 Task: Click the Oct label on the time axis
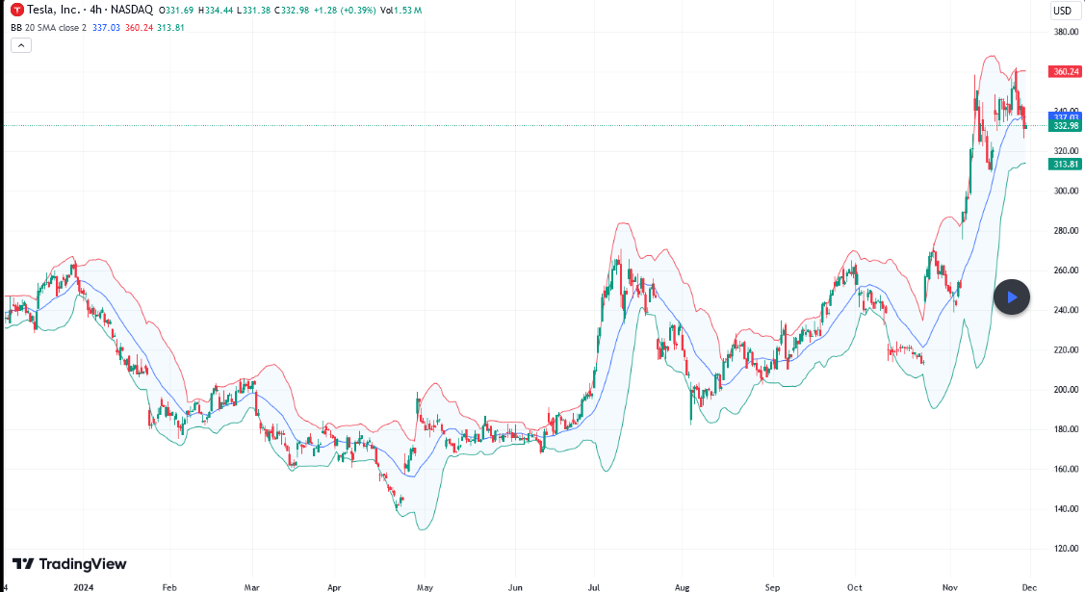[x=855, y=587]
